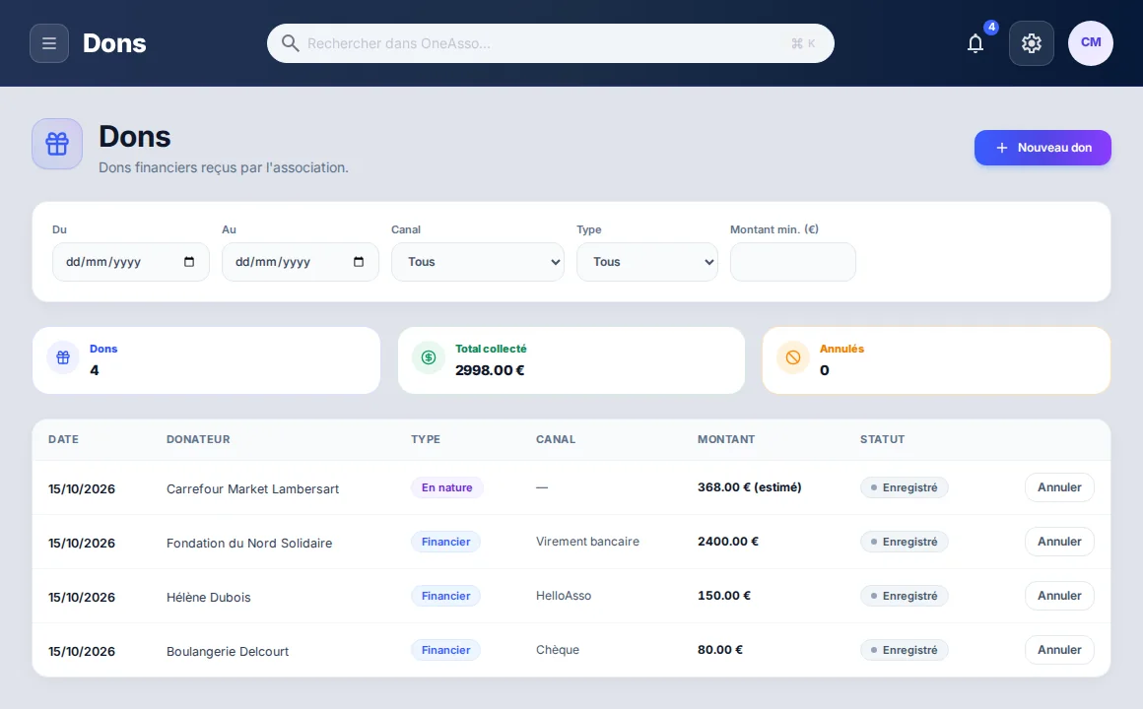
Task: Click the En nature type badge
Action: 446,487
